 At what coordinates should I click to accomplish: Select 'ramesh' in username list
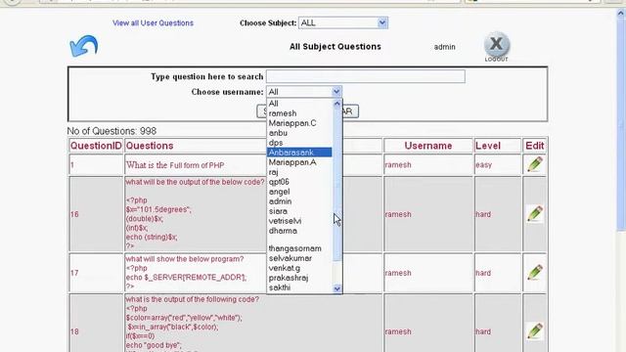pyautogui.click(x=299, y=113)
